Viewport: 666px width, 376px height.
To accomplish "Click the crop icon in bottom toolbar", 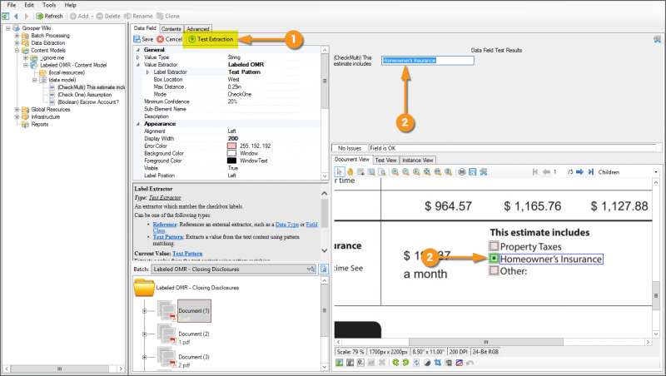I will pyautogui.click(x=438, y=363).
